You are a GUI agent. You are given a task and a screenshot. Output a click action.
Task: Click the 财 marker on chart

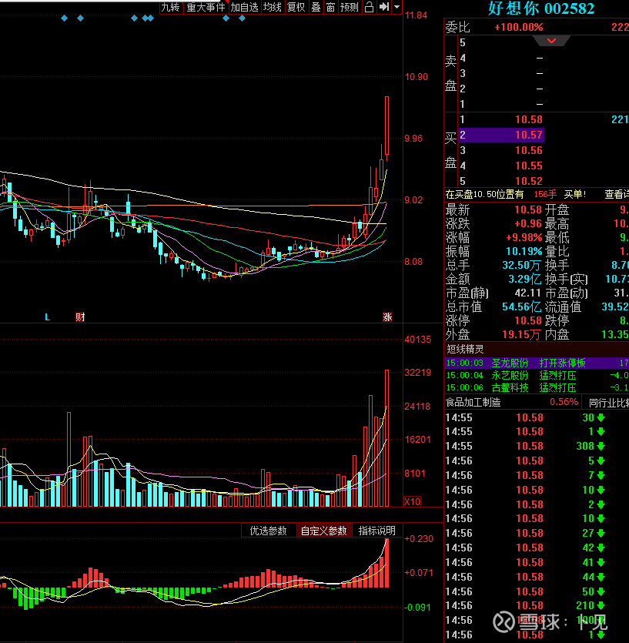(x=80, y=317)
